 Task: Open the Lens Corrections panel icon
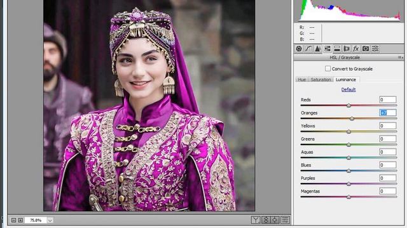click(x=346, y=49)
